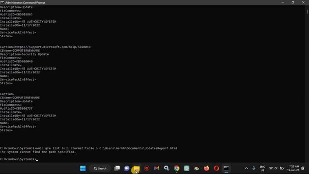This screenshot has height=174, width=309.
Task: Open the red circular app taskbar icon
Action: [x=147, y=168]
